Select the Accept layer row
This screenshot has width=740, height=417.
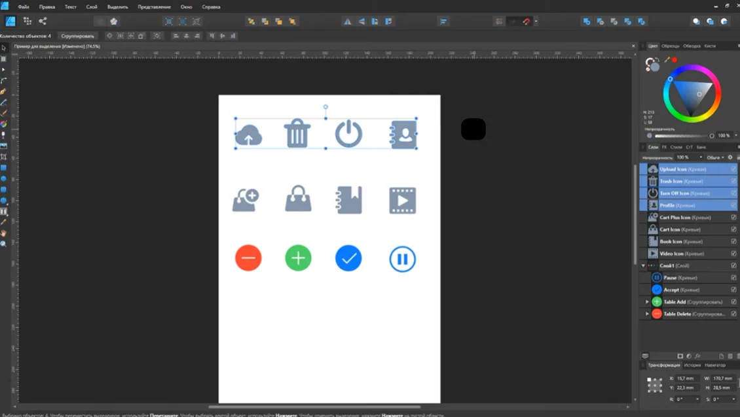688,290
